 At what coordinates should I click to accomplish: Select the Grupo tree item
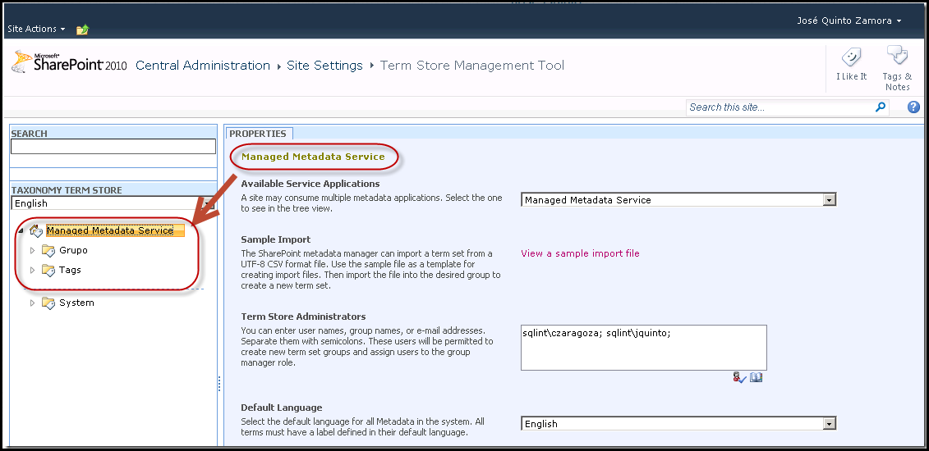73,251
